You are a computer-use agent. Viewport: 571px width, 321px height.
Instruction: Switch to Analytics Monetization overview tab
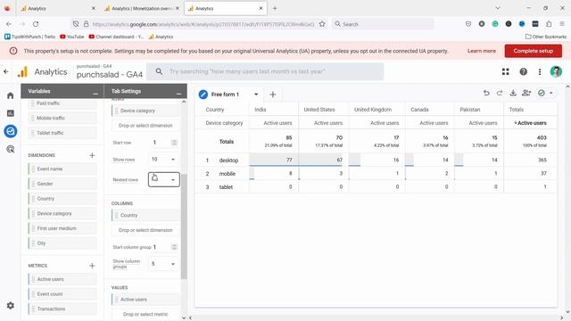[x=141, y=8]
